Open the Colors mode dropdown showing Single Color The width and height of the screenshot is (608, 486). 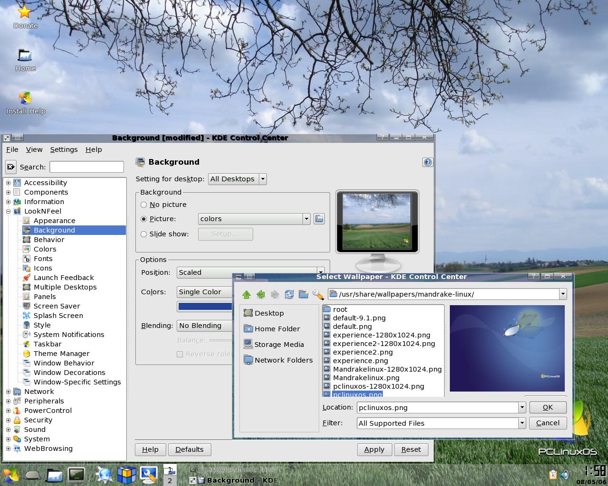(x=205, y=292)
